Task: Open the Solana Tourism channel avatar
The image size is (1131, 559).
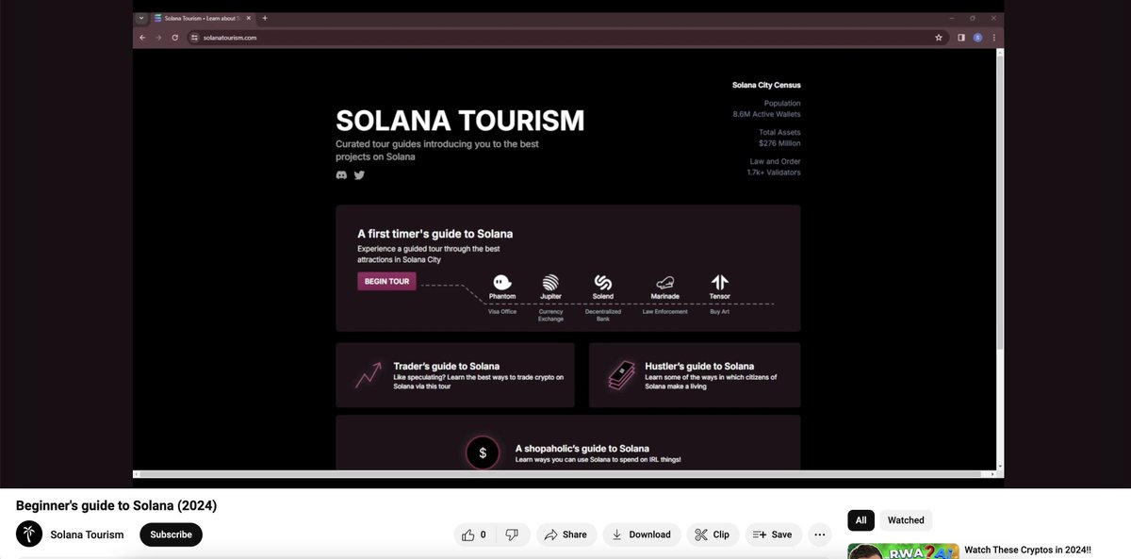Action: pyautogui.click(x=29, y=534)
